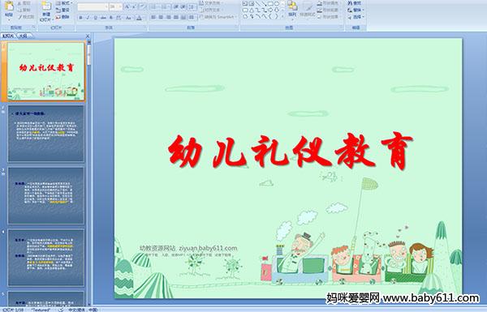The image size is (487, 312).
Task: Select the oval shape in the shapes gallery
Action: [x=276, y=4]
